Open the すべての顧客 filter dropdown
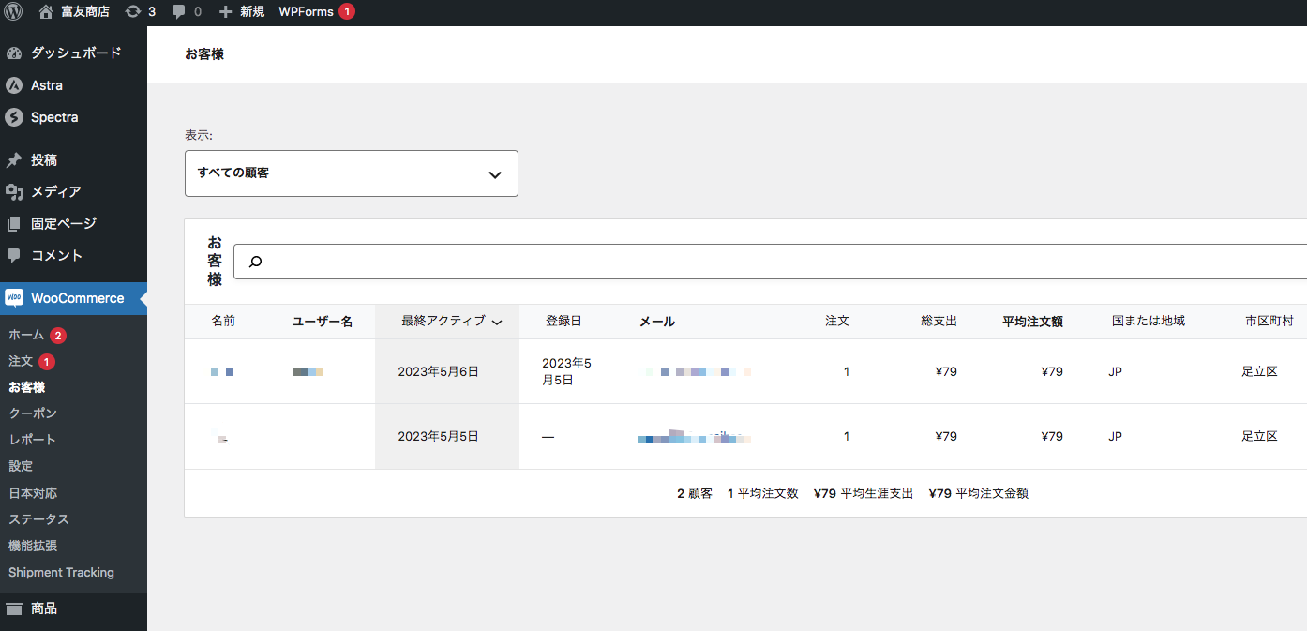 pyautogui.click(x=352, y=173)
